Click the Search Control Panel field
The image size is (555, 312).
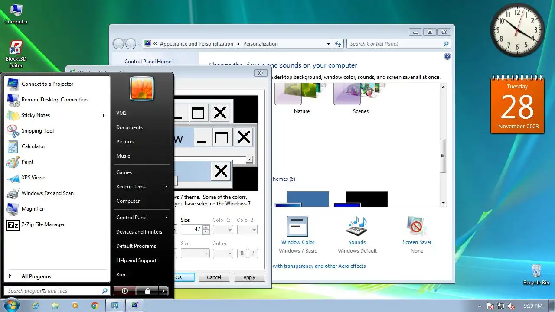(x=399, y=44)
